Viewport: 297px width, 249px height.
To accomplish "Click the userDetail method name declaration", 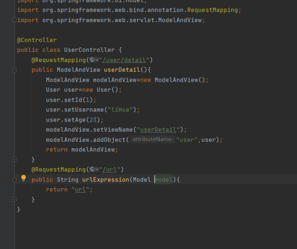I will click(122, 70).
